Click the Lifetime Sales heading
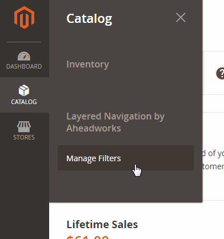The width and height of the screenshot is (224, 239). coord(102,225)
